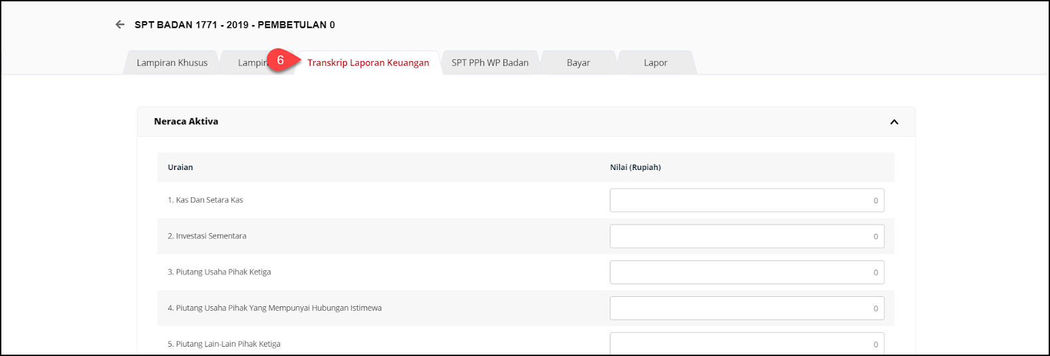Switch to the Lampiran Khusus tab
Viewport: 1050px width, 356px height.
(x=172, y=63)
